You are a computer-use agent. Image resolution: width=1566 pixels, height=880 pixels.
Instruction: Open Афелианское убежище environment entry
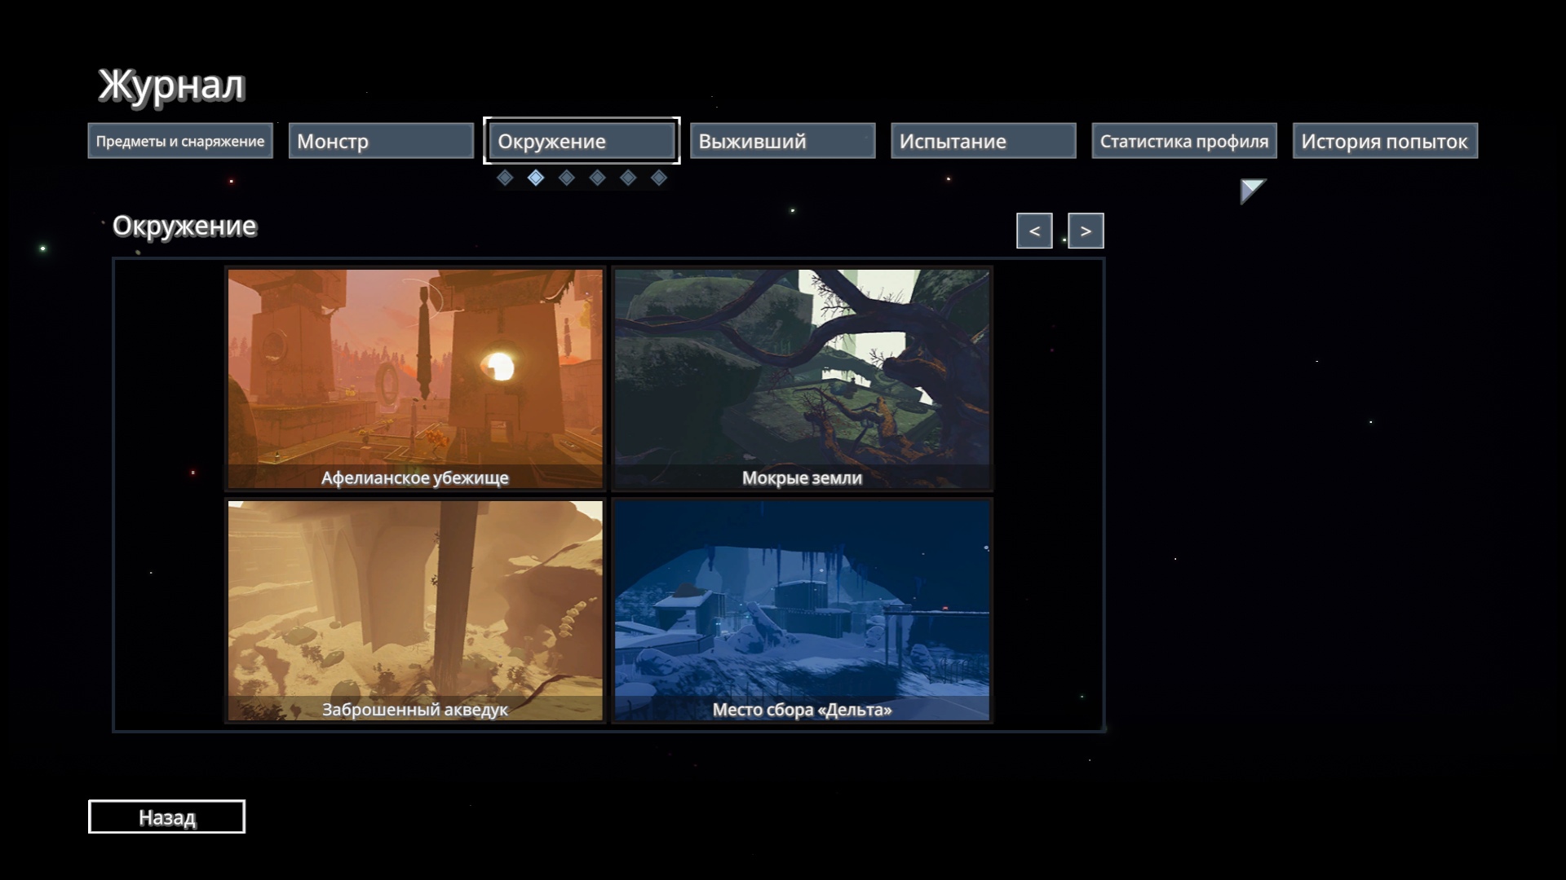[x=415, y=379]
